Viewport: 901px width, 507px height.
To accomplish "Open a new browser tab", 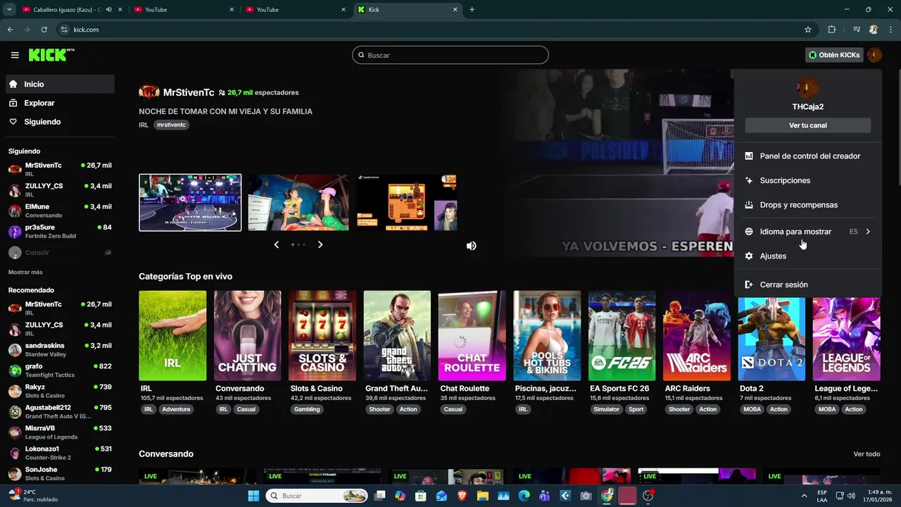I will [472, 10].
